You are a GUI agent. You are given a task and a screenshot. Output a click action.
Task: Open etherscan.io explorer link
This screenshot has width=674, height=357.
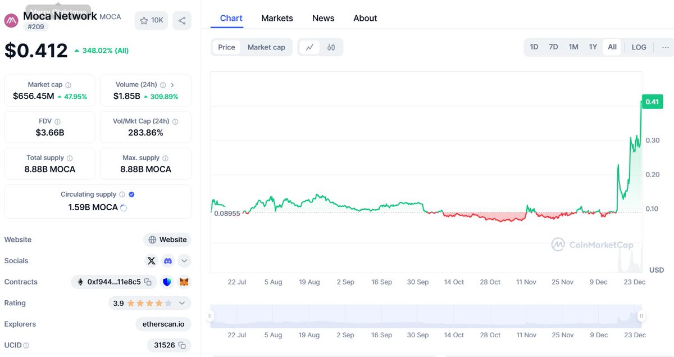pyautogui.click(x=163, y=324)
